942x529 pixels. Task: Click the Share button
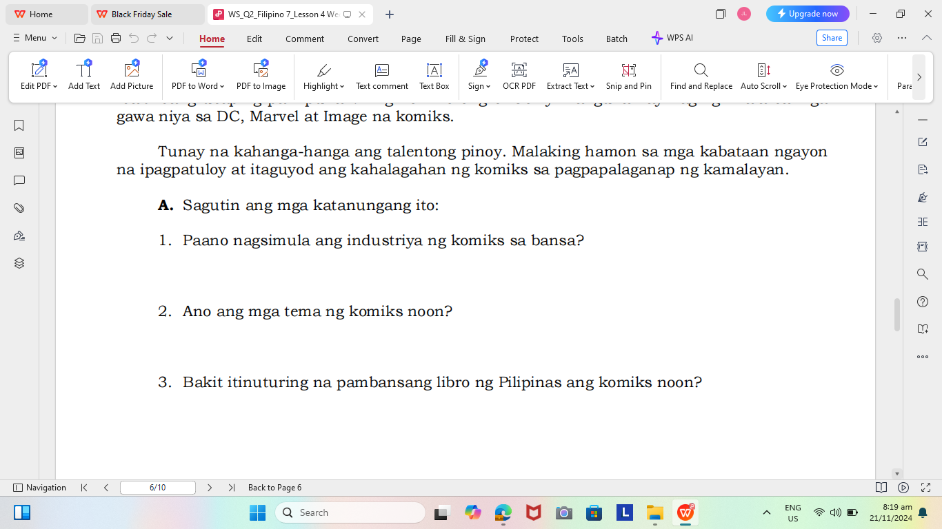point(832,38)
